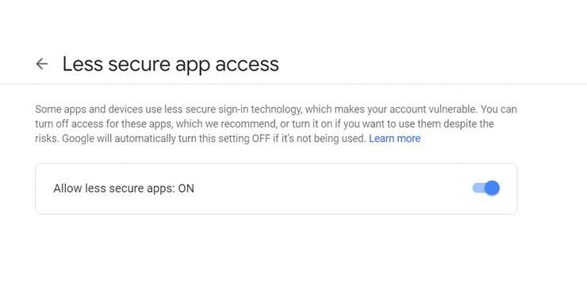Viewport: 587px width, 298px height.
Task: Click the light blue switch track
Action: point(479,188)
